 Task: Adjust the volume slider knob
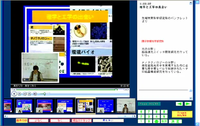tap(44, 94)
